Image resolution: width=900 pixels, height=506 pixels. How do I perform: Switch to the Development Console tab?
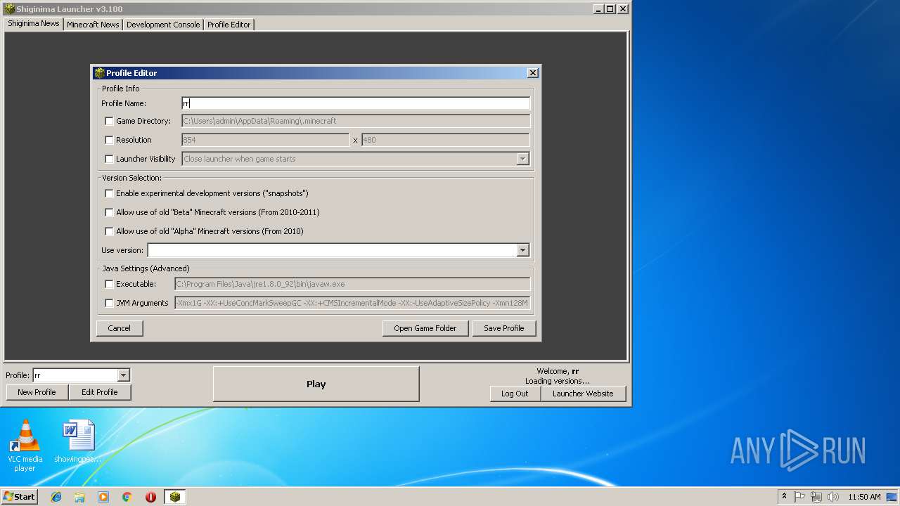point(163,24)
